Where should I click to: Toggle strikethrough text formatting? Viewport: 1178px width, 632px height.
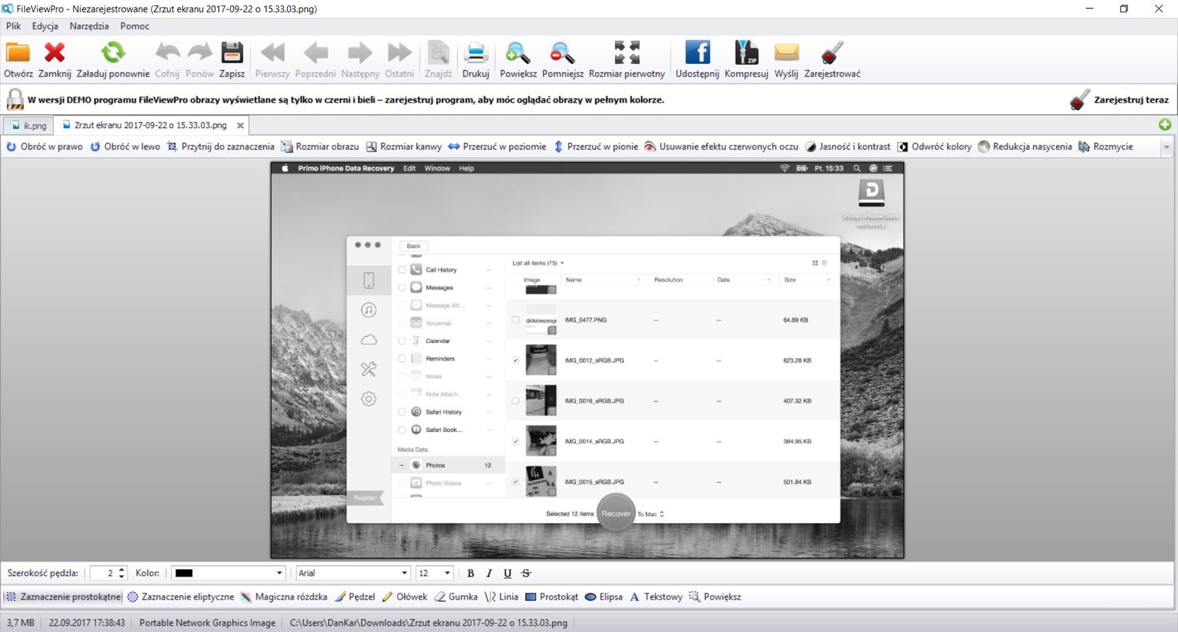coord(526,574)
